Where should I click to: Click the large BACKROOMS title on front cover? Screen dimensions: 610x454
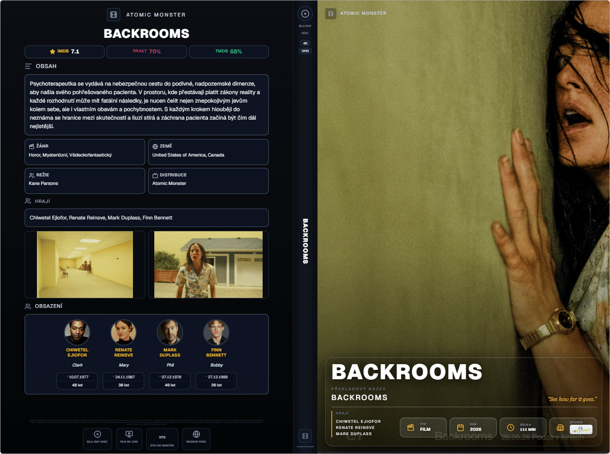(407, 372)
